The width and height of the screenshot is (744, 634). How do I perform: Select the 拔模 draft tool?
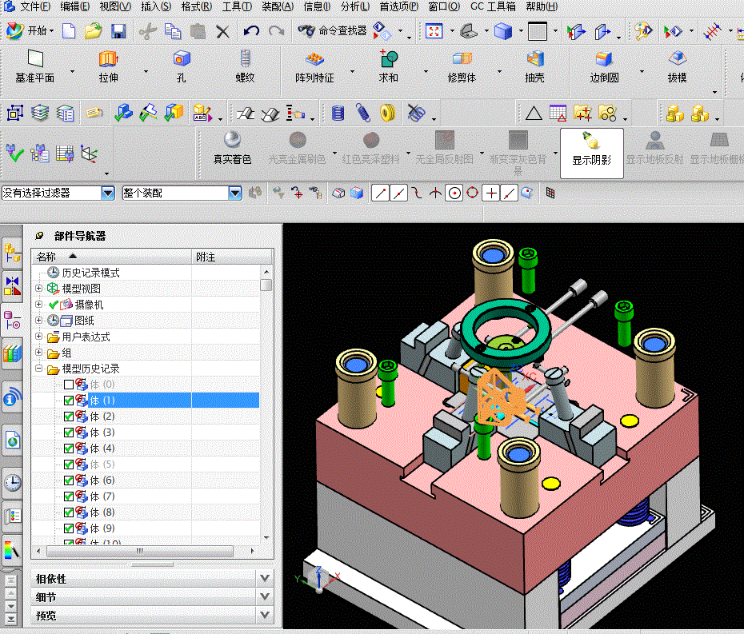click(x=677, y=66)
